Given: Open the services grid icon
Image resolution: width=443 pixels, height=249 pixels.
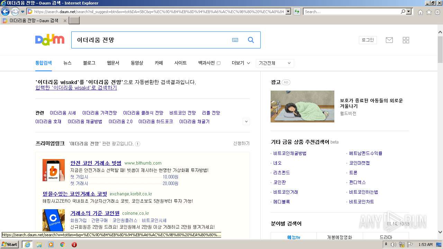Looking at the screenshot, I should coord(406,40).
